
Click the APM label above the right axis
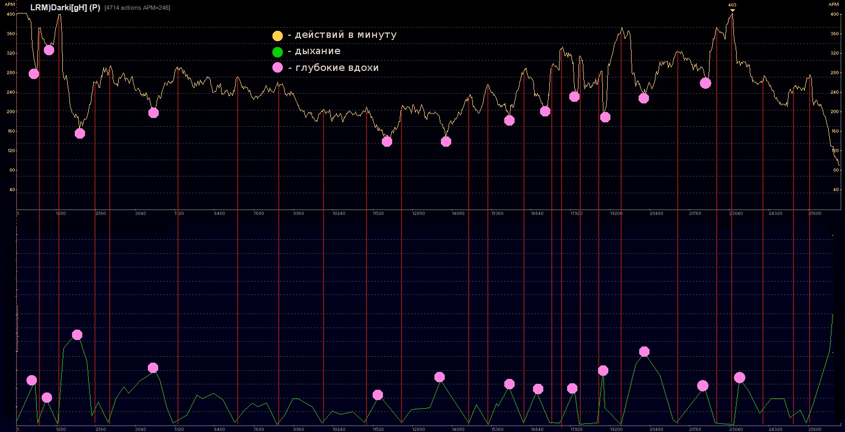pos(834,4)
